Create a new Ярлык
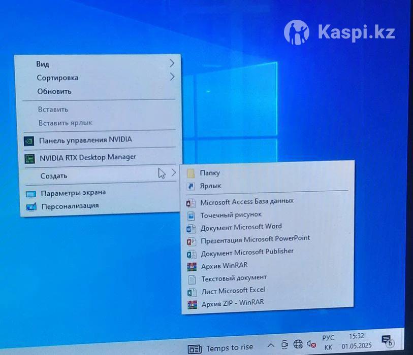Viewport: 413px width, 355px height. pyautogui.click(x=267, y=186)
